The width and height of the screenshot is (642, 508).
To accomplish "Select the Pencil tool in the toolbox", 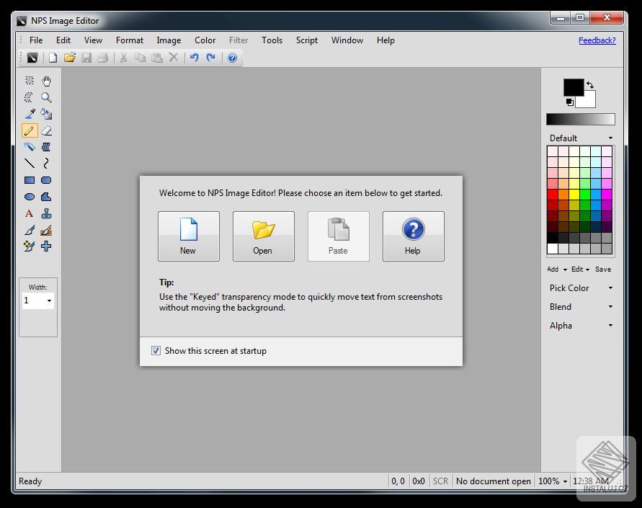I will (29, 130).
